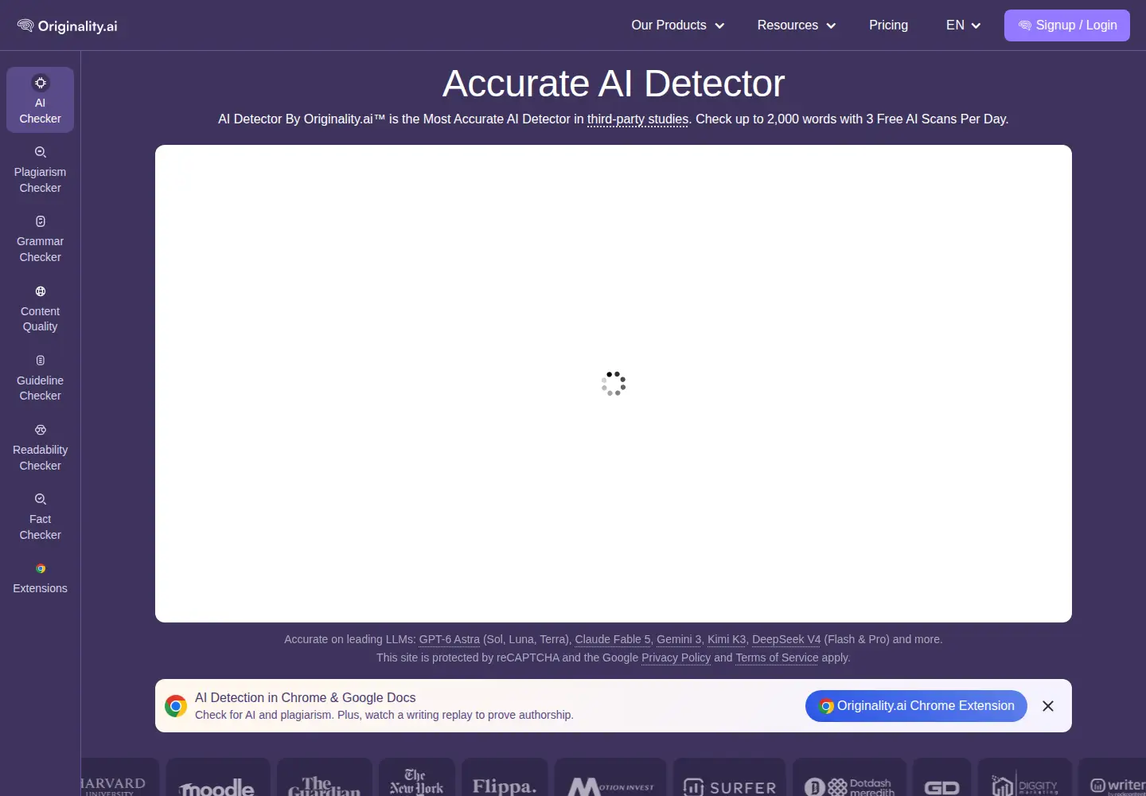Follow the GPT-6 Astra link
Screen dimensions: 1146x796
[x=449, y=639]
